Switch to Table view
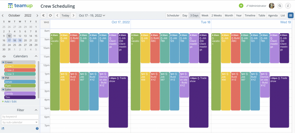This screenshot has height=133, width=295. click(x=262, y=16)
